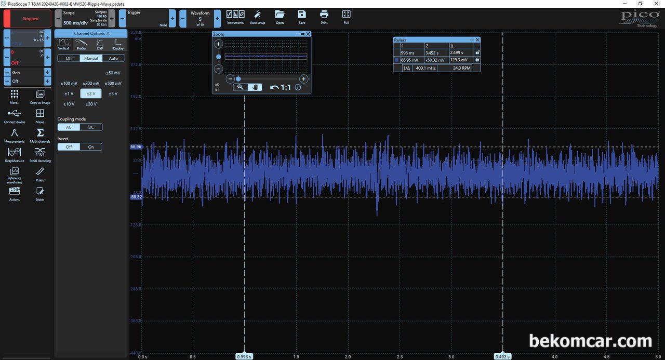
Task: Open the Instruments panel
Action: click(235, 17)
